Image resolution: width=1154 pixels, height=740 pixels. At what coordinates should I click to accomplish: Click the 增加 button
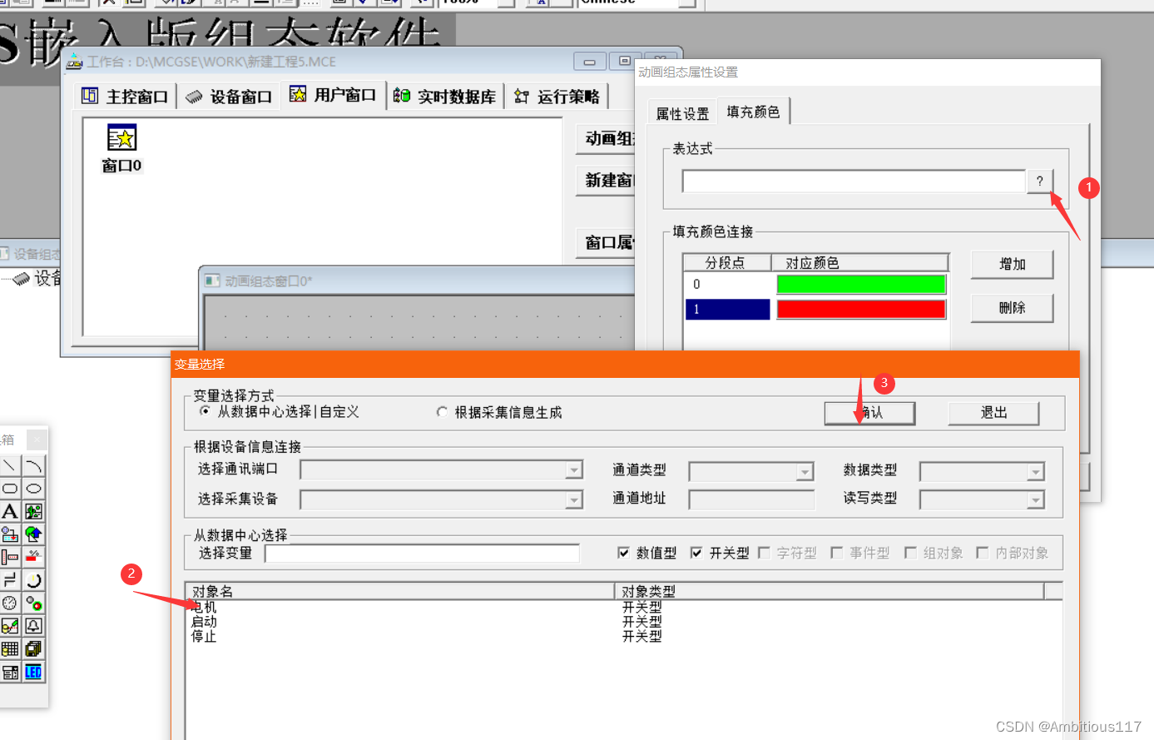click(x=1013, y=264)
